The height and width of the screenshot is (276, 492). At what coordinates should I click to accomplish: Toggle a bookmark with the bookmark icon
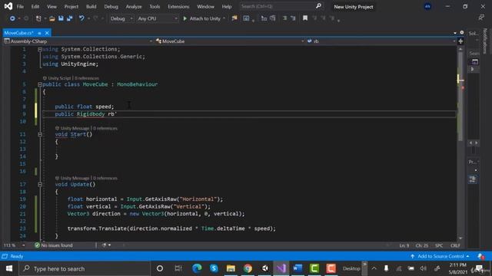tap(305, 18)
